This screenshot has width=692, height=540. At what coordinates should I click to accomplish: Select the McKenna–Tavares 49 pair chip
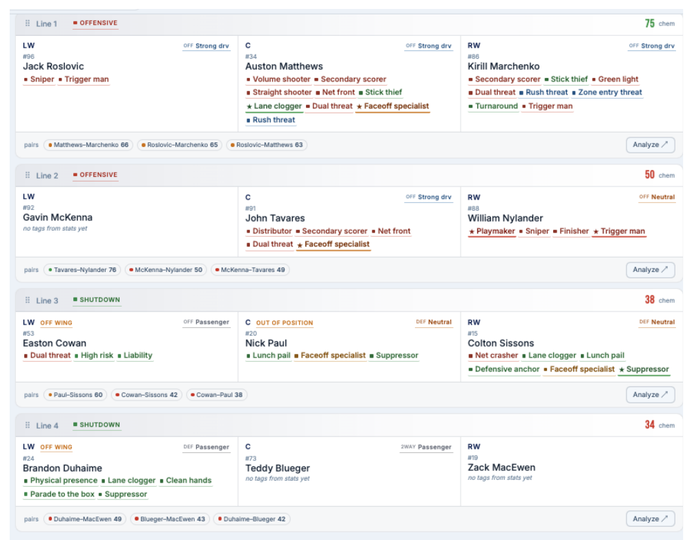[250, 269]
